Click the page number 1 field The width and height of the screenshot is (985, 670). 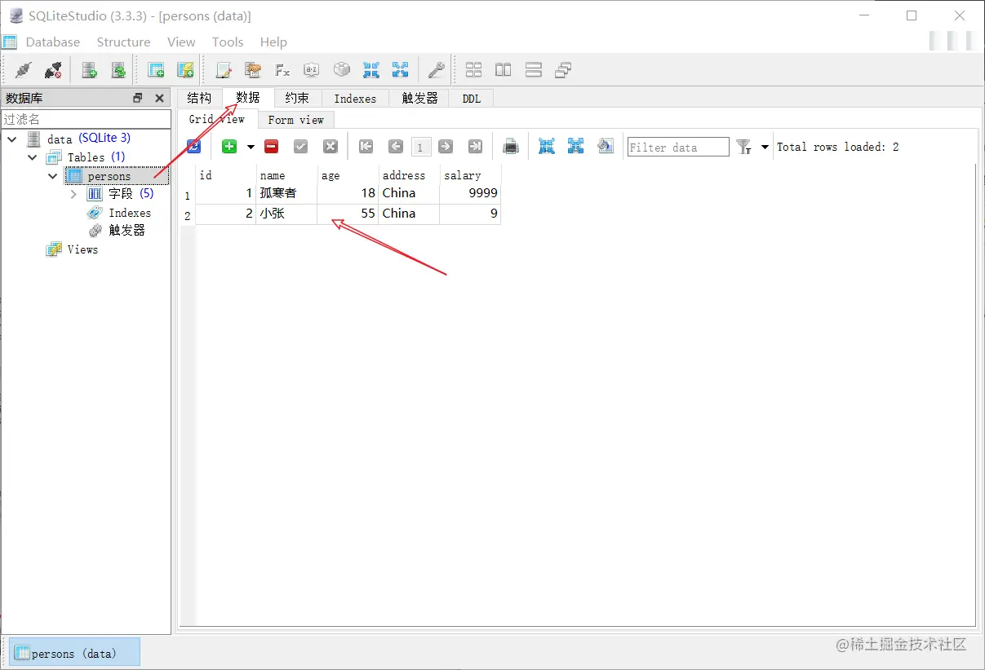pos(420,148)
